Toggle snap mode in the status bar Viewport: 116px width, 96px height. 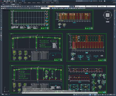(x=78, y=95)
